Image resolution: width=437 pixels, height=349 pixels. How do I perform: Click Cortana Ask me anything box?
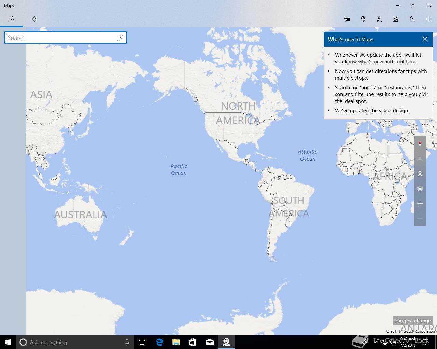tap(75, 342)
